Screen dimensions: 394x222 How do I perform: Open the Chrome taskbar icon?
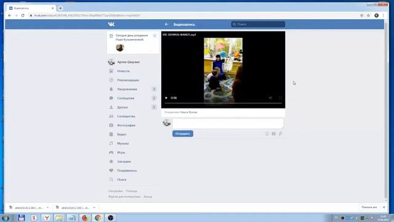[x=98, y=218]
